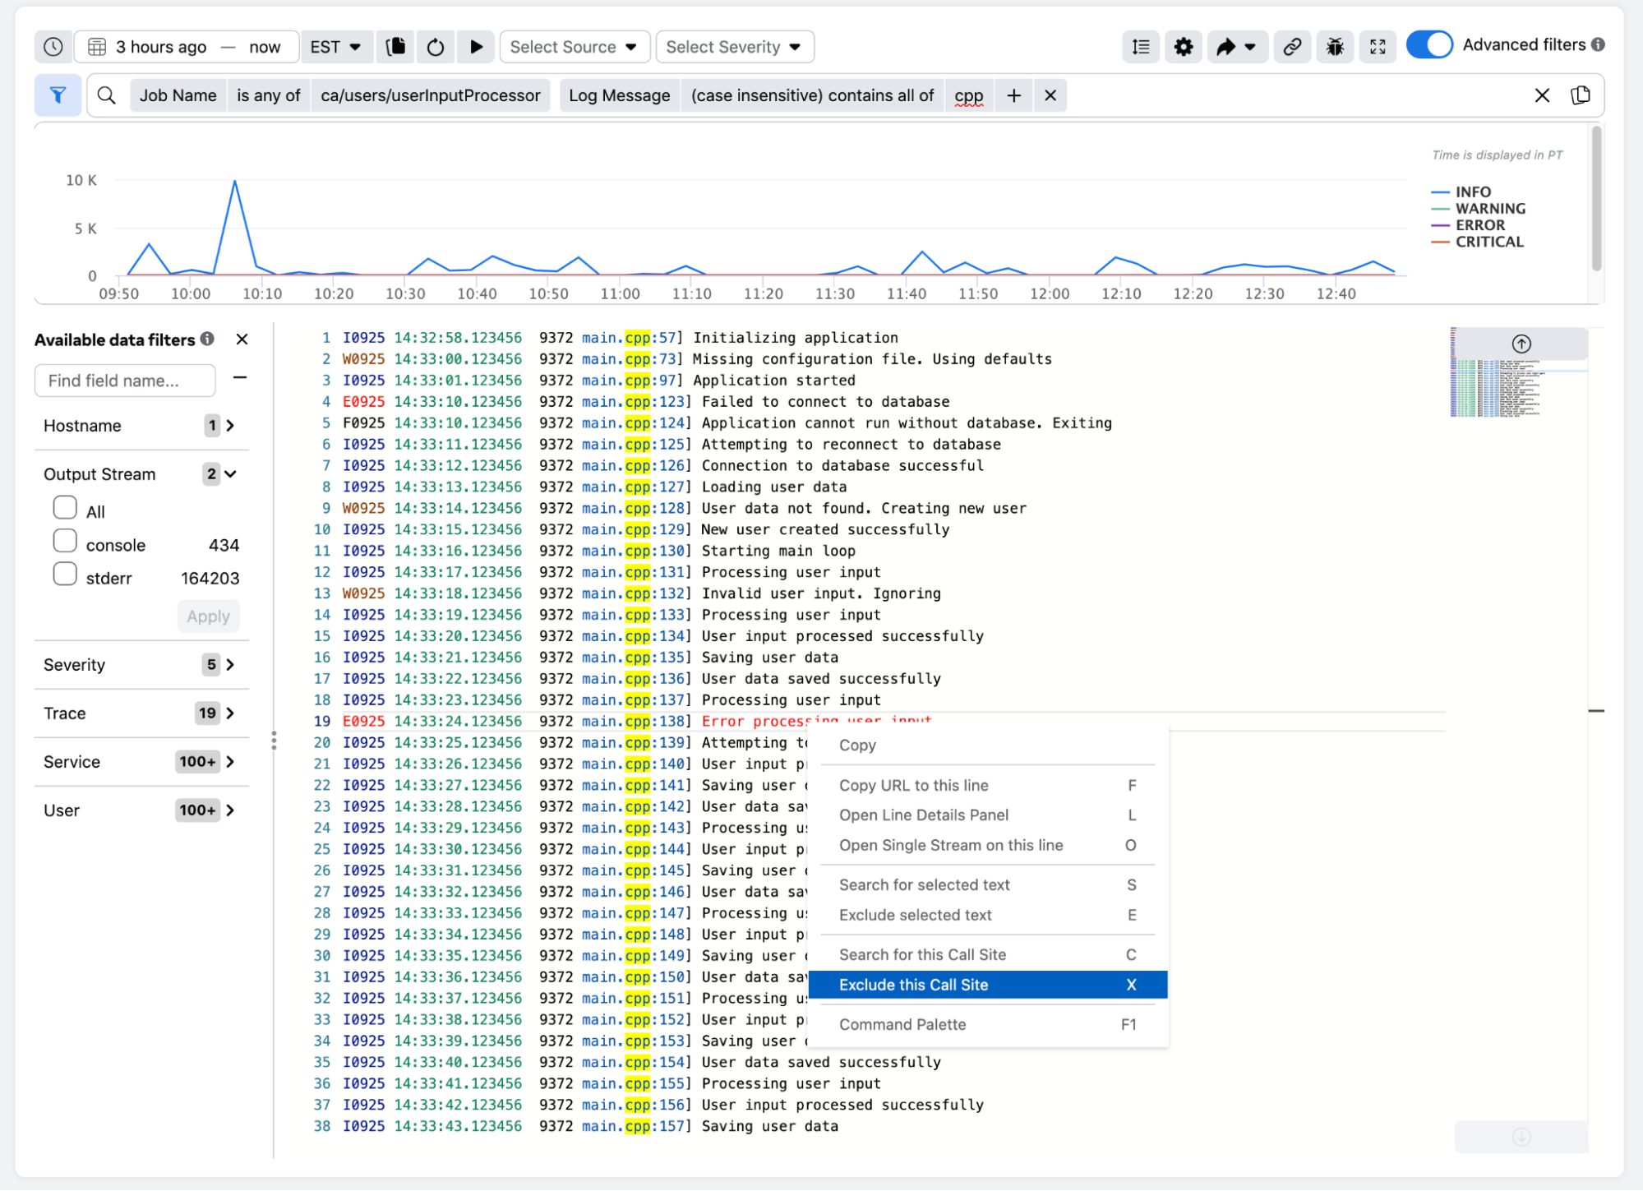Copy the query with the copy icon

pos(395,46)
